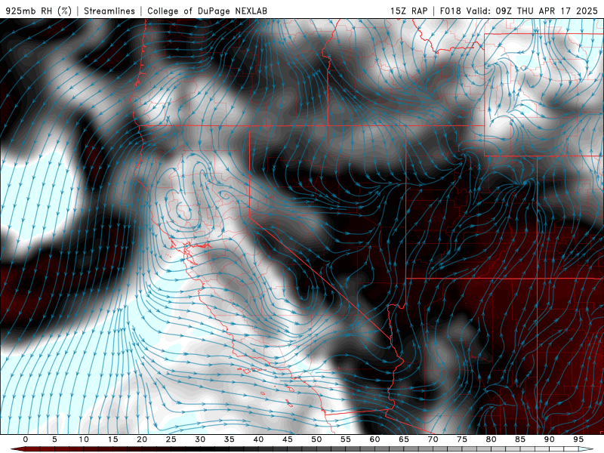This screenshot has height=453, width=604.
Task: Click "College of DuPage NEXLAB" text
Action: click(x=207, y=11)
